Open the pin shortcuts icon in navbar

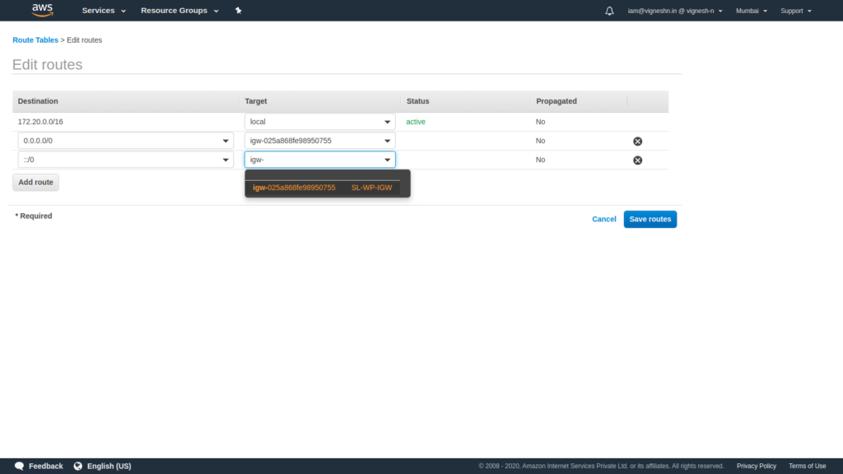(x=238, y=10)
